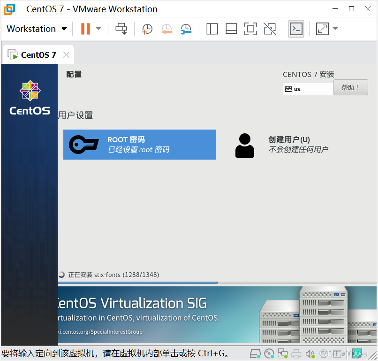Open the ROOT 密码 password setting
Viewport: 378px width, 361px height.
[139, 145]
